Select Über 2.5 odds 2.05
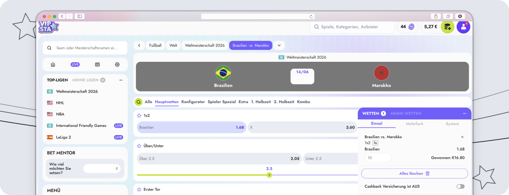The height and width of the screenshot is (195, 509). tap(219, 159)
